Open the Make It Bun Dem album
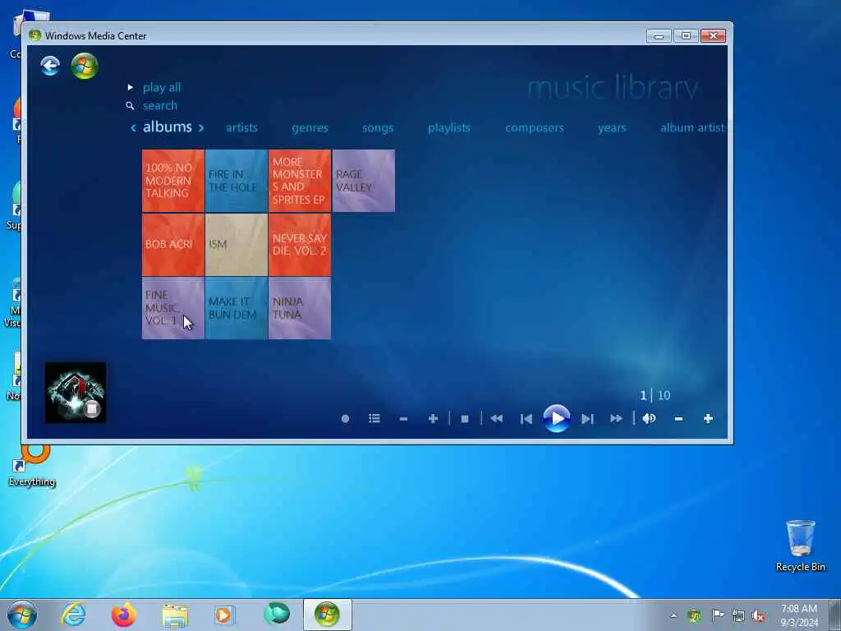Viewport: 841px width, 631px height. click(236, 308)
